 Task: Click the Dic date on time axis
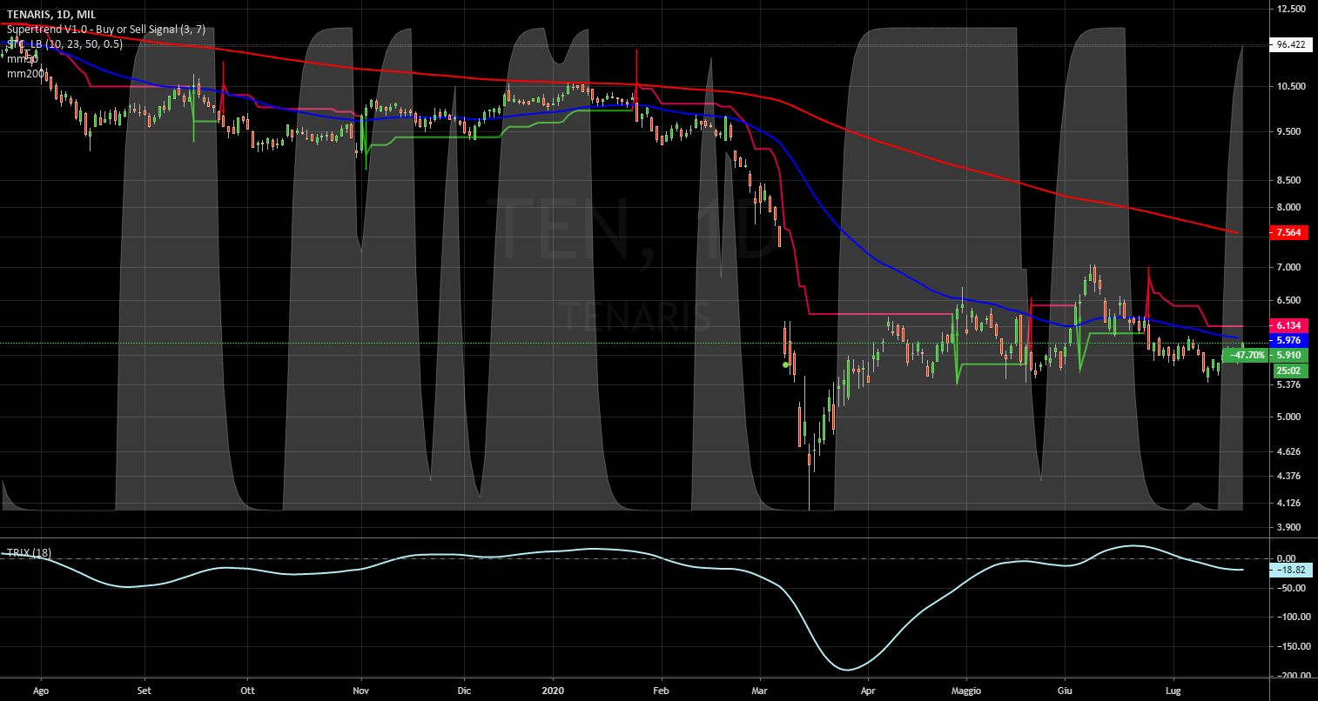click(463, 691)
